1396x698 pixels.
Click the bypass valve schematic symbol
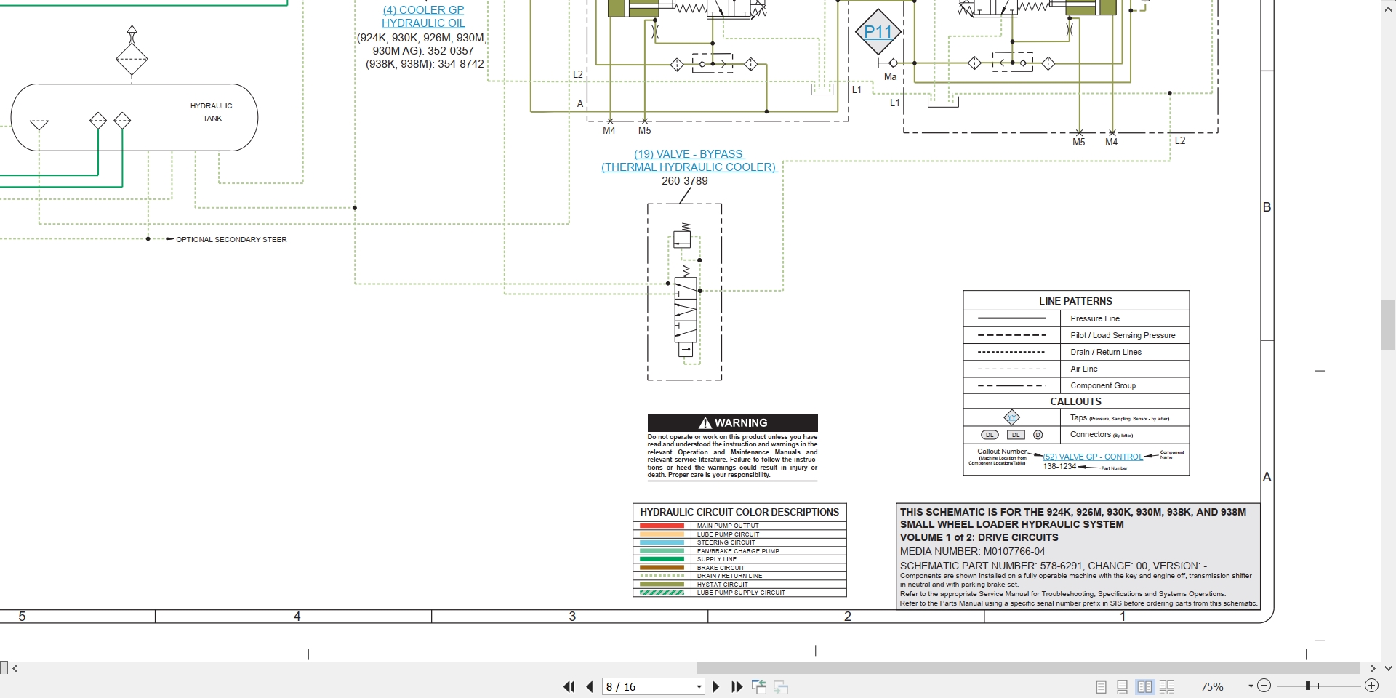[x=685, y=292]
